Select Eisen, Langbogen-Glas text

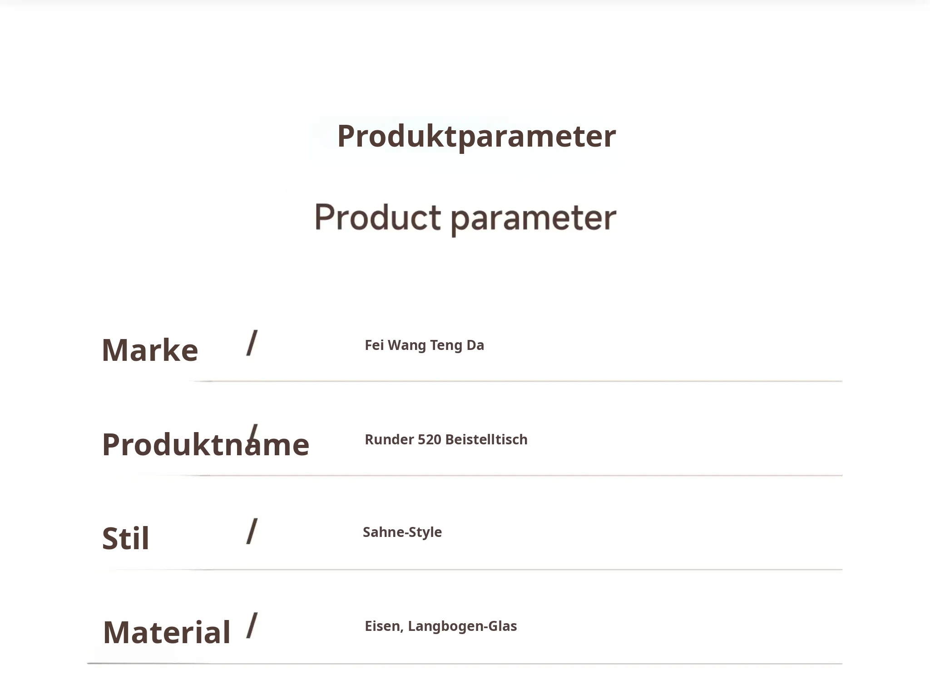tap(441, 626)
